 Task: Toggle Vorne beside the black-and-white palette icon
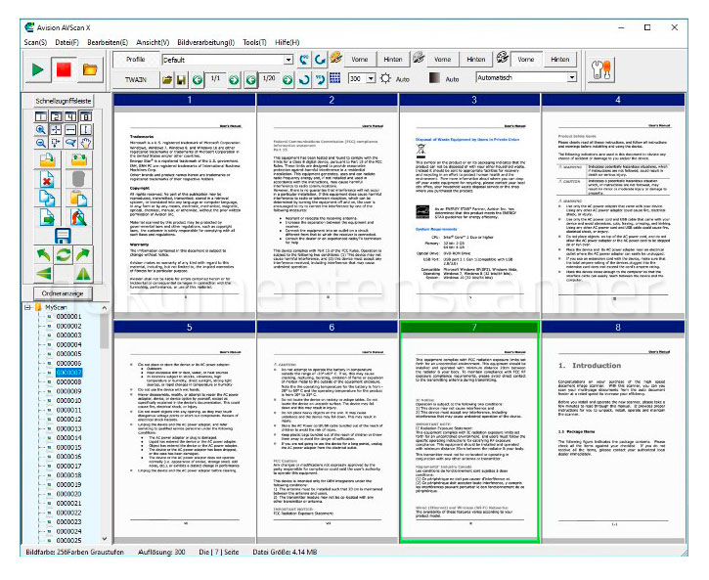(x=526, y=60)
